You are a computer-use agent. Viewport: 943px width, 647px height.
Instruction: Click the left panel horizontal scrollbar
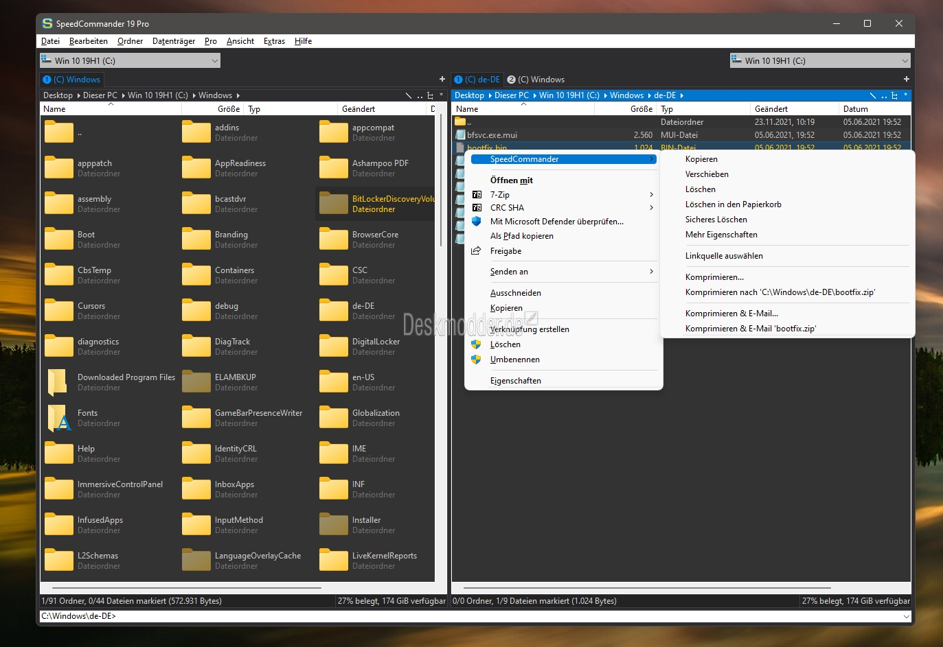click(x=187, y=588)
